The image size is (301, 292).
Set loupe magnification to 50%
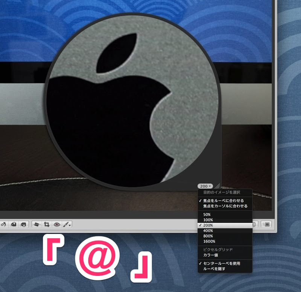point(225,214)
